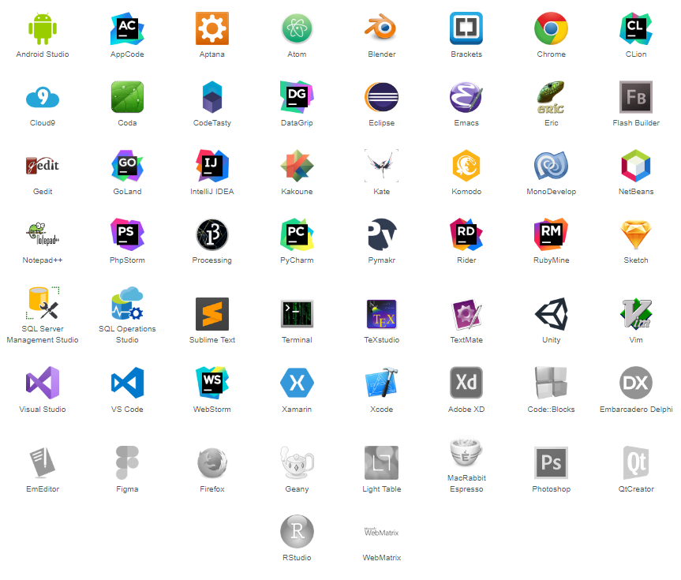Select the QtCreator Qt icon

636,462
